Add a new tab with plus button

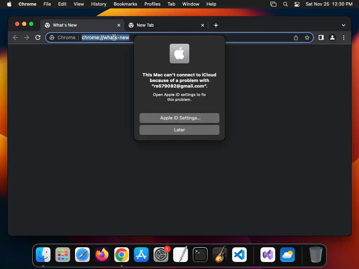[216, 25]
